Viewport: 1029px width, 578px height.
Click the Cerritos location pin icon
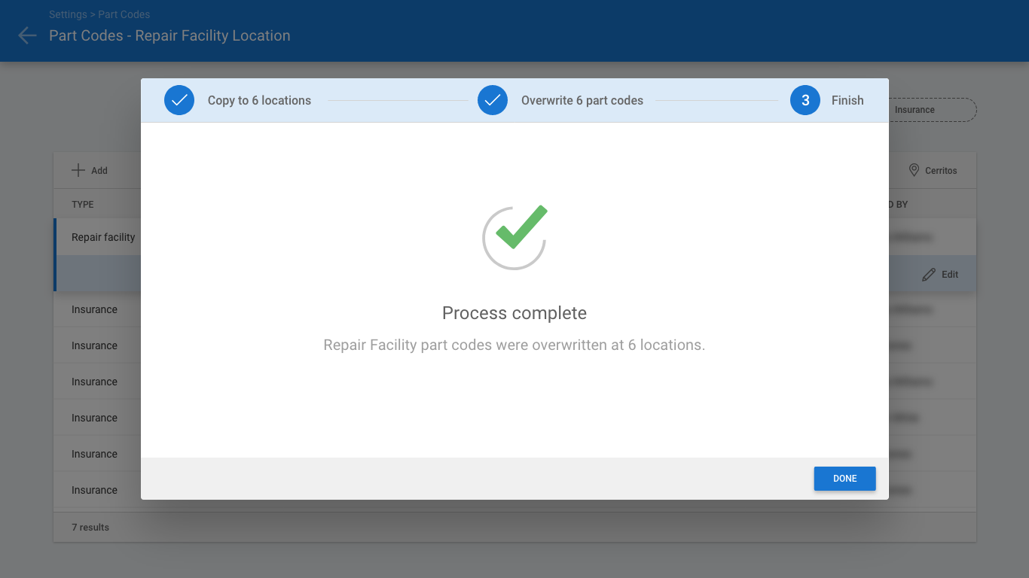914,170
